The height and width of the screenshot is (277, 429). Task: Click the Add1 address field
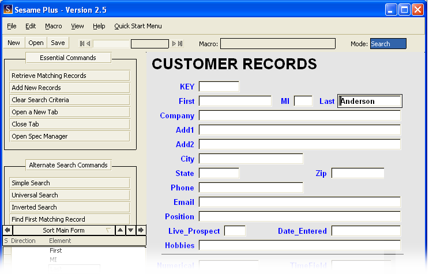click(x=300, y=130)
